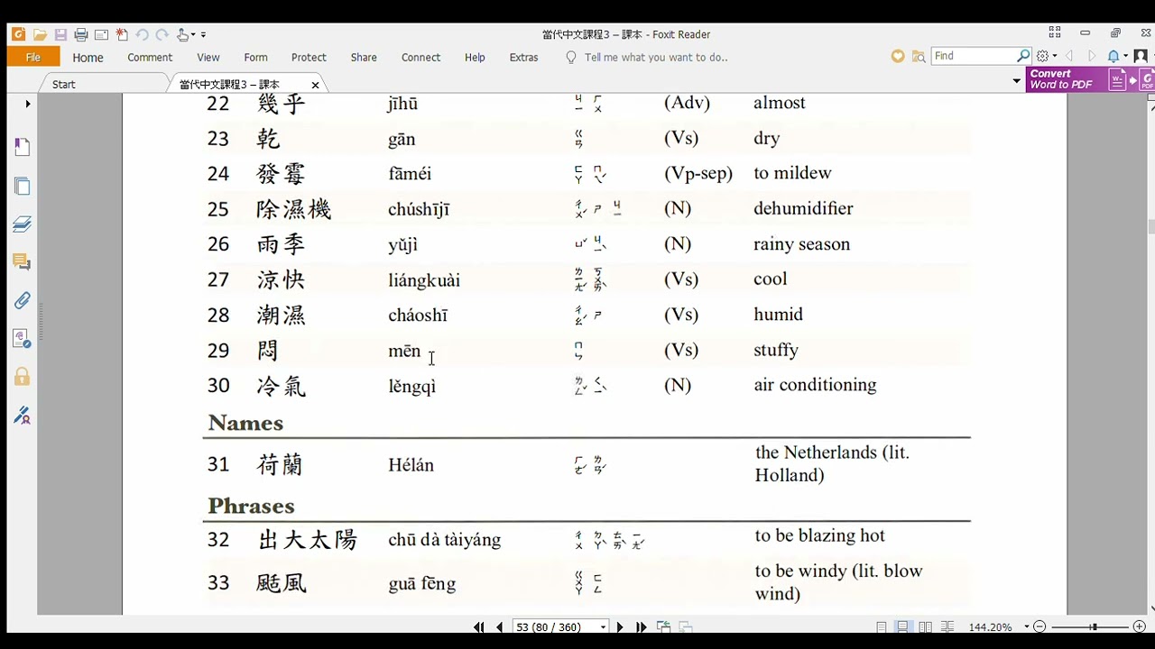The image size is (1155, 649).
Task: Select the Hand tool in the quick access toolbar
Action: [183, 34]
